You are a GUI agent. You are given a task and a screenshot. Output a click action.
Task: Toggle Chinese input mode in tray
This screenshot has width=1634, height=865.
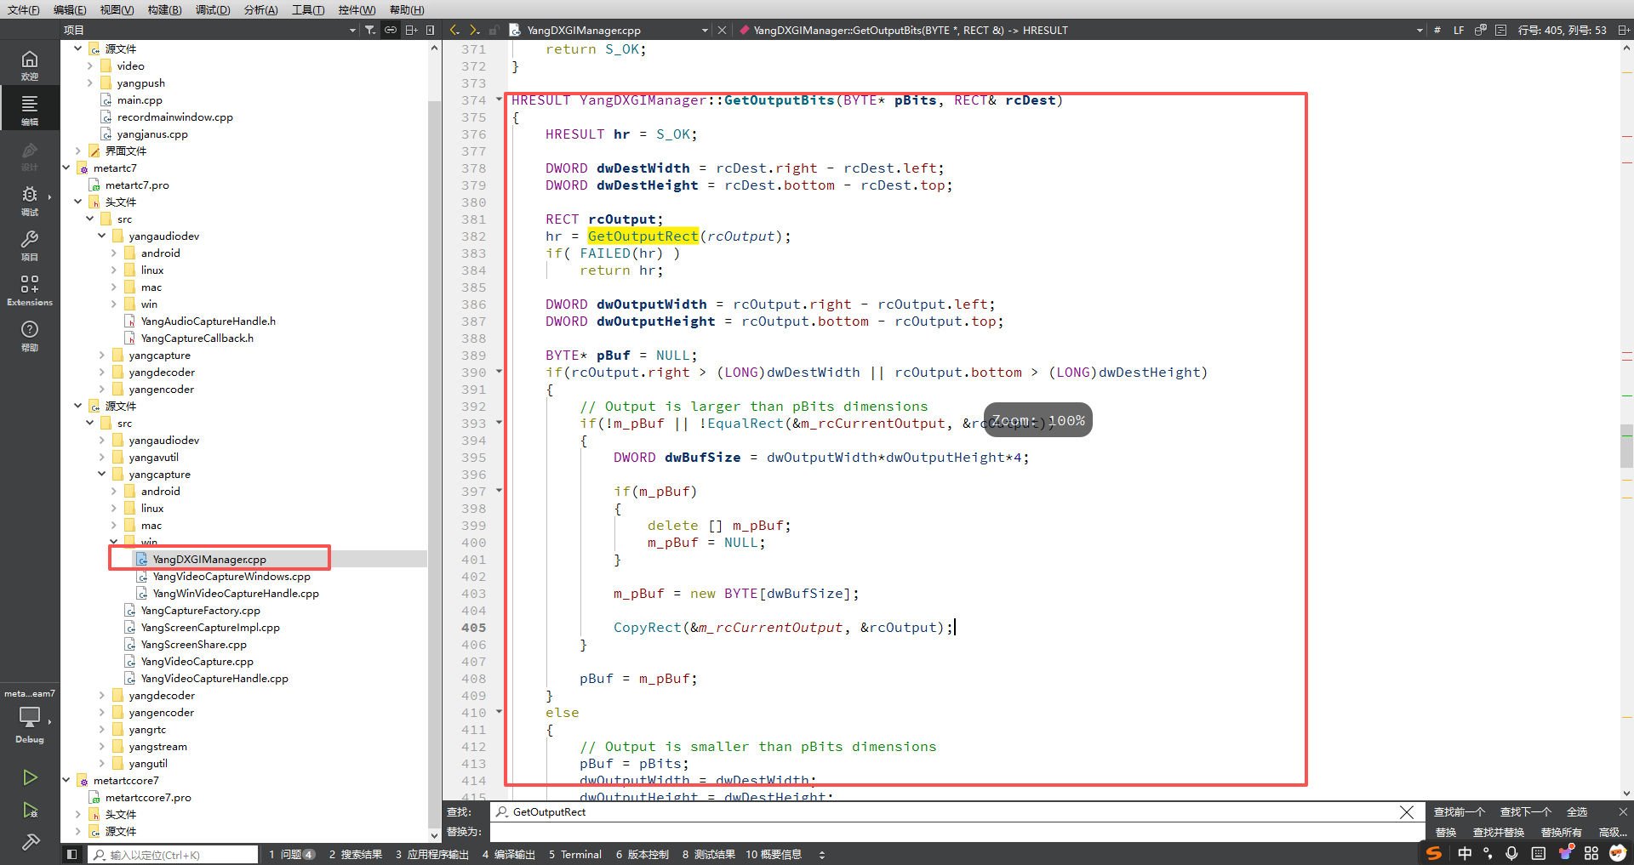(1465, 853)
